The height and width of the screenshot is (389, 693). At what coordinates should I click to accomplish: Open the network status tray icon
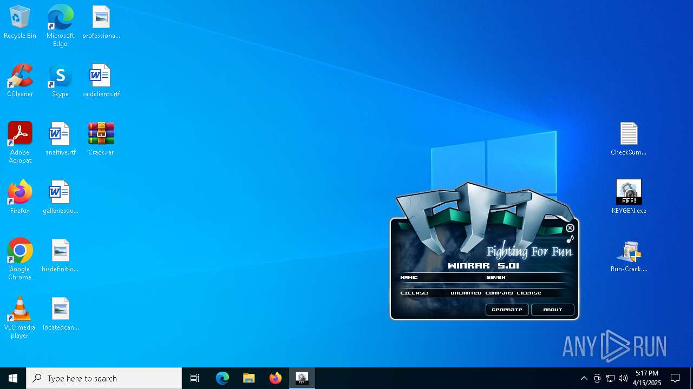coord(610,378)
